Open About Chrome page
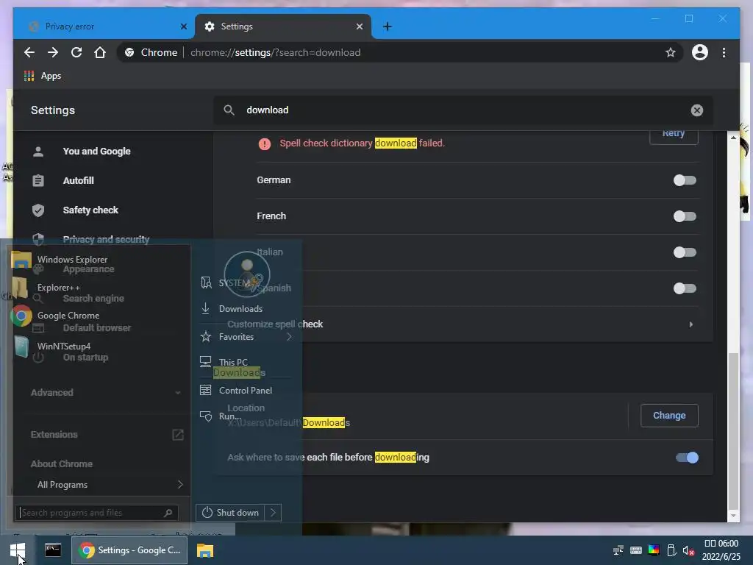This screenshot has height=565, width=753. 62,464
